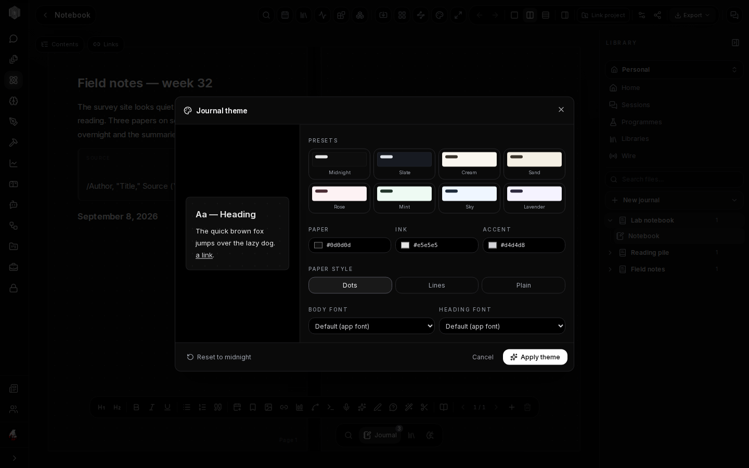The width and height of the screenshot is (749, 468).
Task: Click the Bold formatting icon
Action: tap(136, 407)
